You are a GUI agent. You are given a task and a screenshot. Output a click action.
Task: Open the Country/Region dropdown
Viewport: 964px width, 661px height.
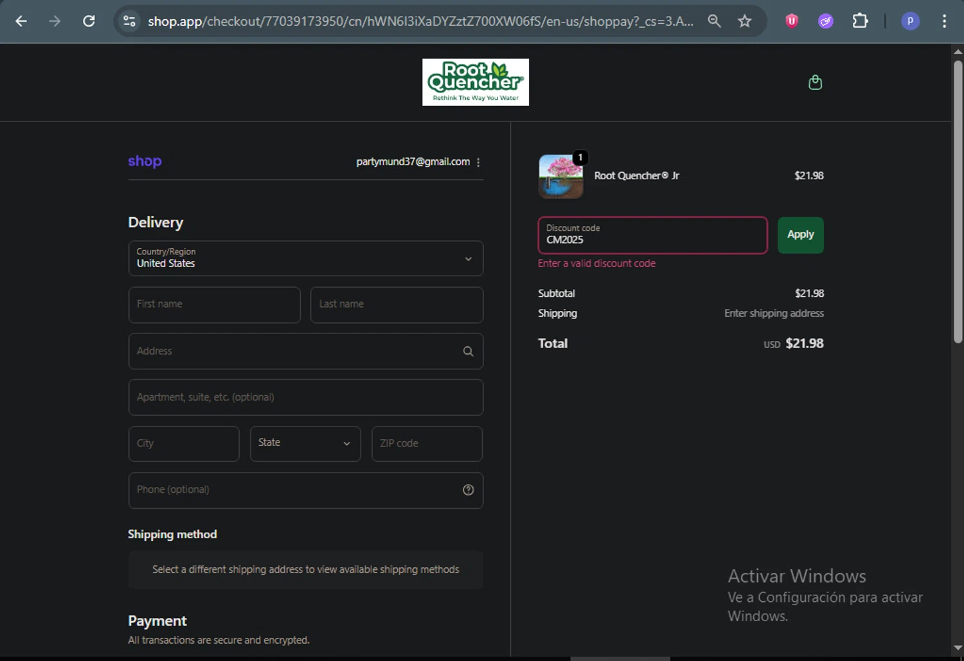click(x=306, y=258)
